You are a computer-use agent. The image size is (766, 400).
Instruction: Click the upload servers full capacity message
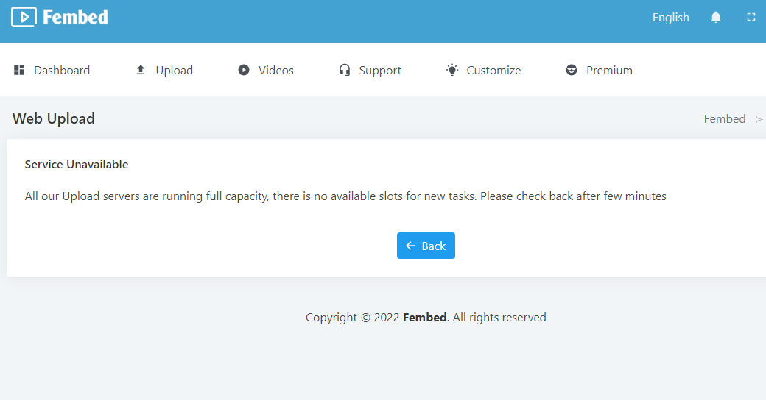[345, 196]
